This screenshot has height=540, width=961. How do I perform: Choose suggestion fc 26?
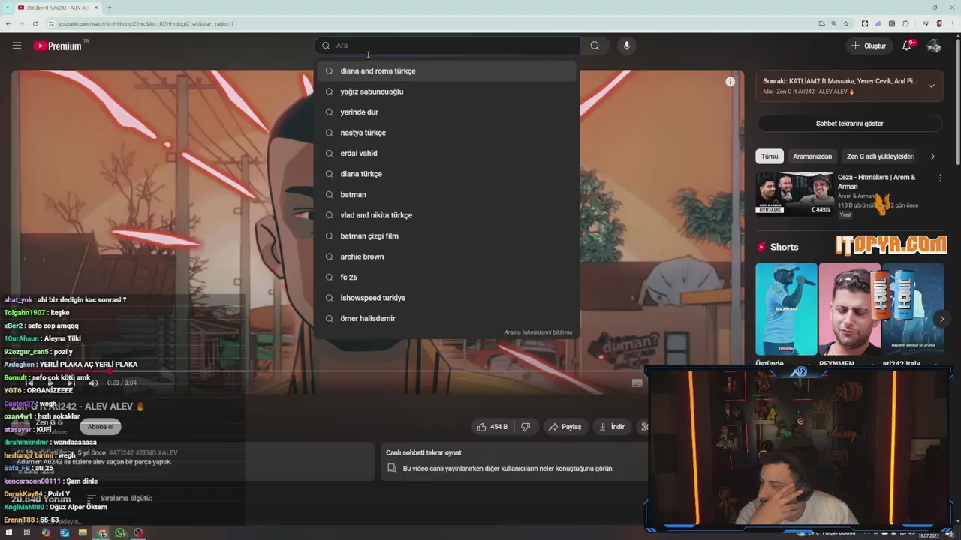(x=447, y=277)
